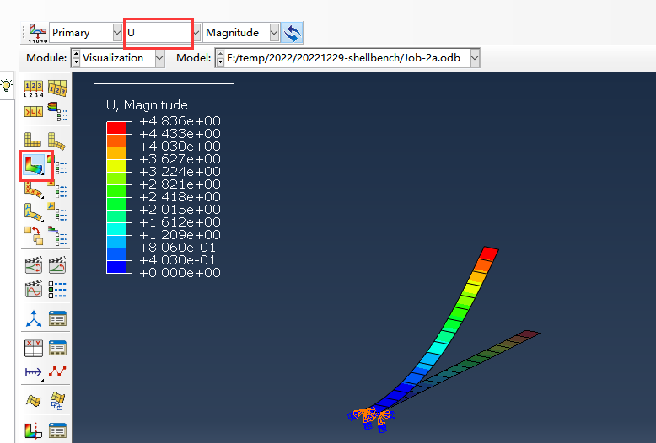Click the red zigzag XY curve icon

[x=57, y=371]
